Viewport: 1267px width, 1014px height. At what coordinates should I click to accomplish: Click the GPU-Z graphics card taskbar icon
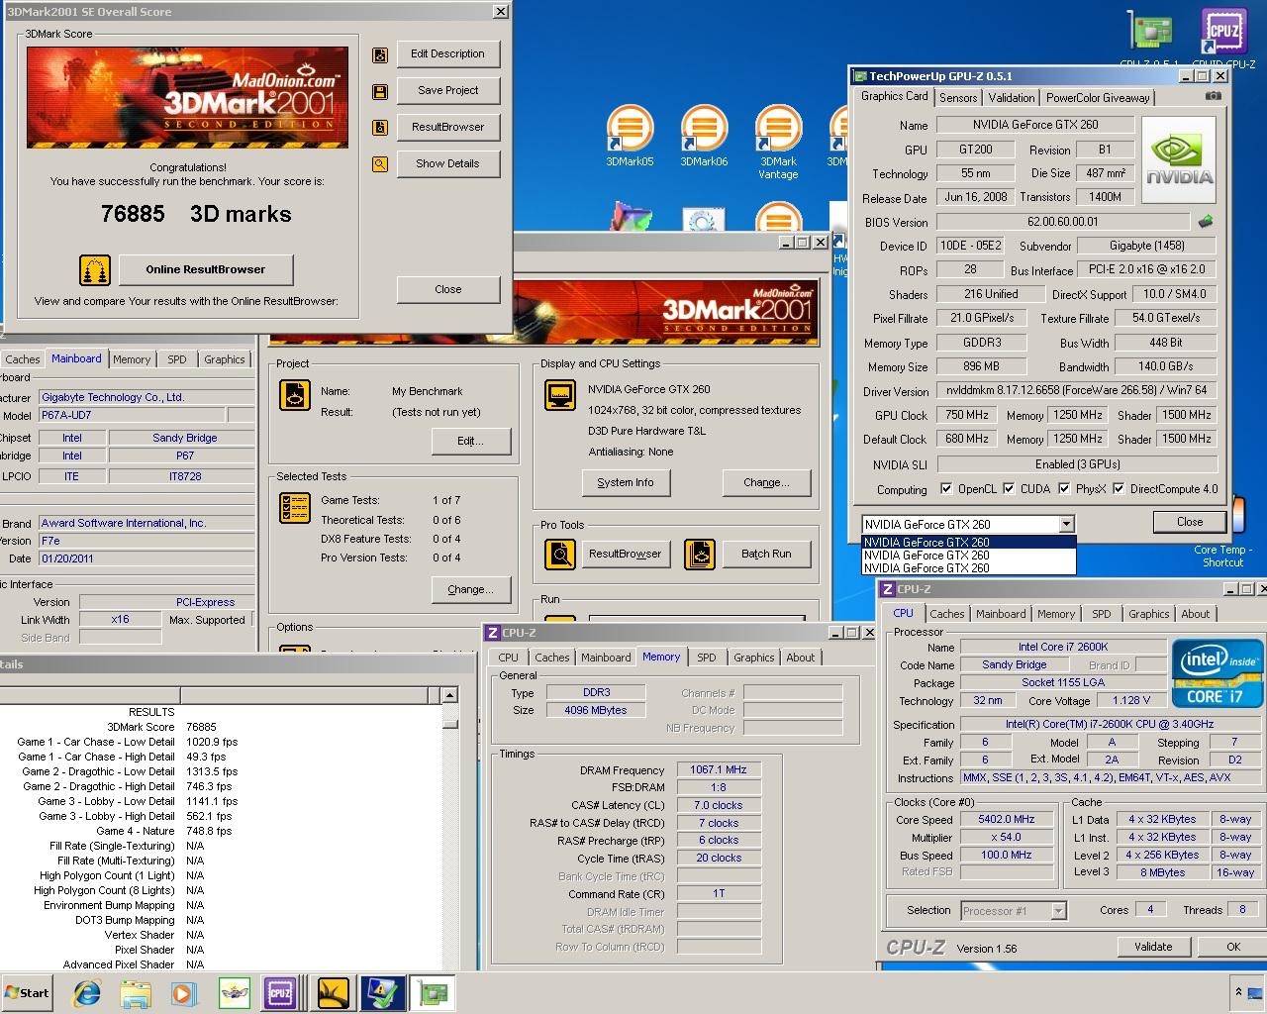click(433, 992)
